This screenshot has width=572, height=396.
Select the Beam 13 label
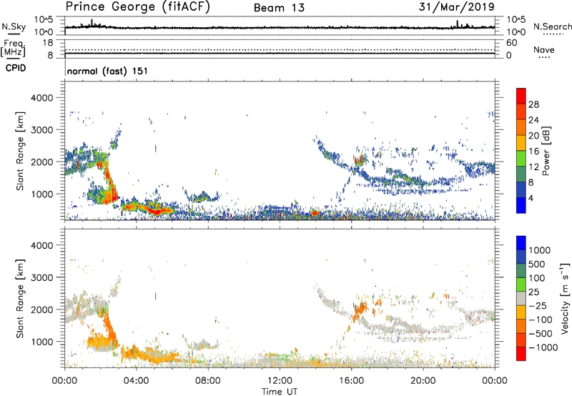pyautogui.click(x=279, y=8)
